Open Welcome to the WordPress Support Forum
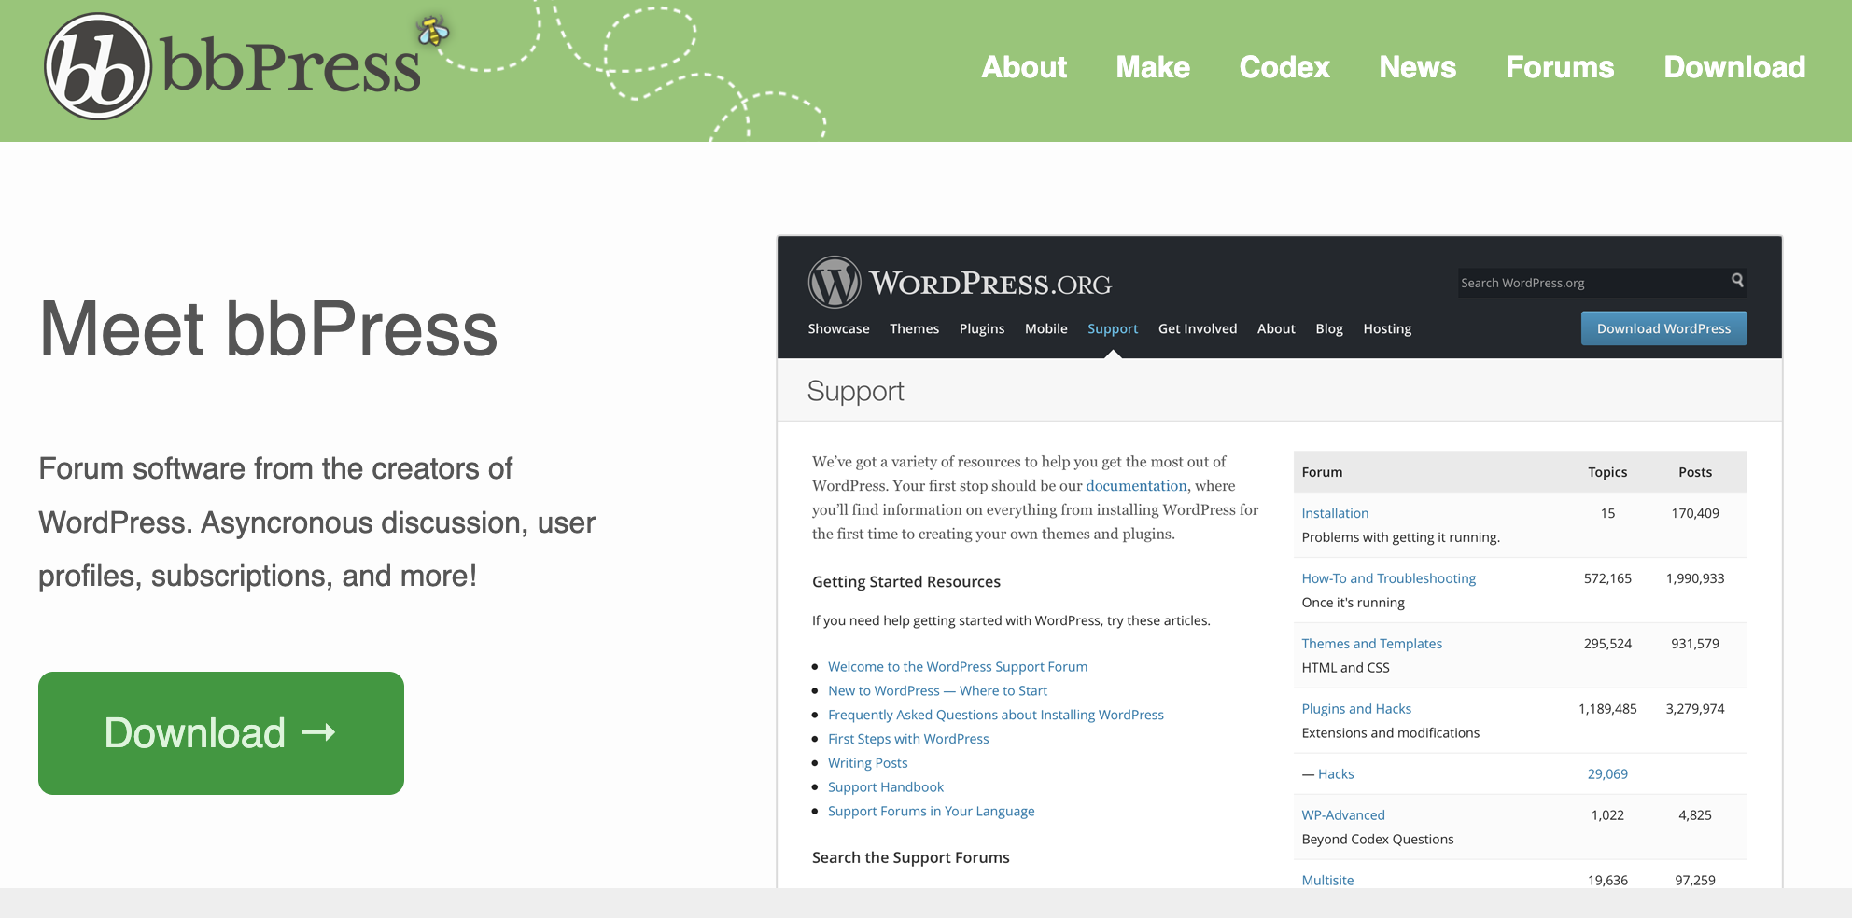The width and height of the screenshot is (1852, 918). coord(958,666)
